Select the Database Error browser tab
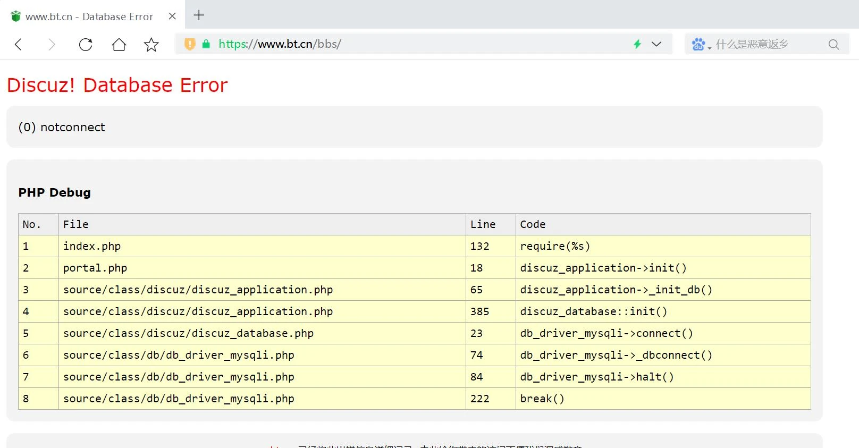 [x=93, y=16]
